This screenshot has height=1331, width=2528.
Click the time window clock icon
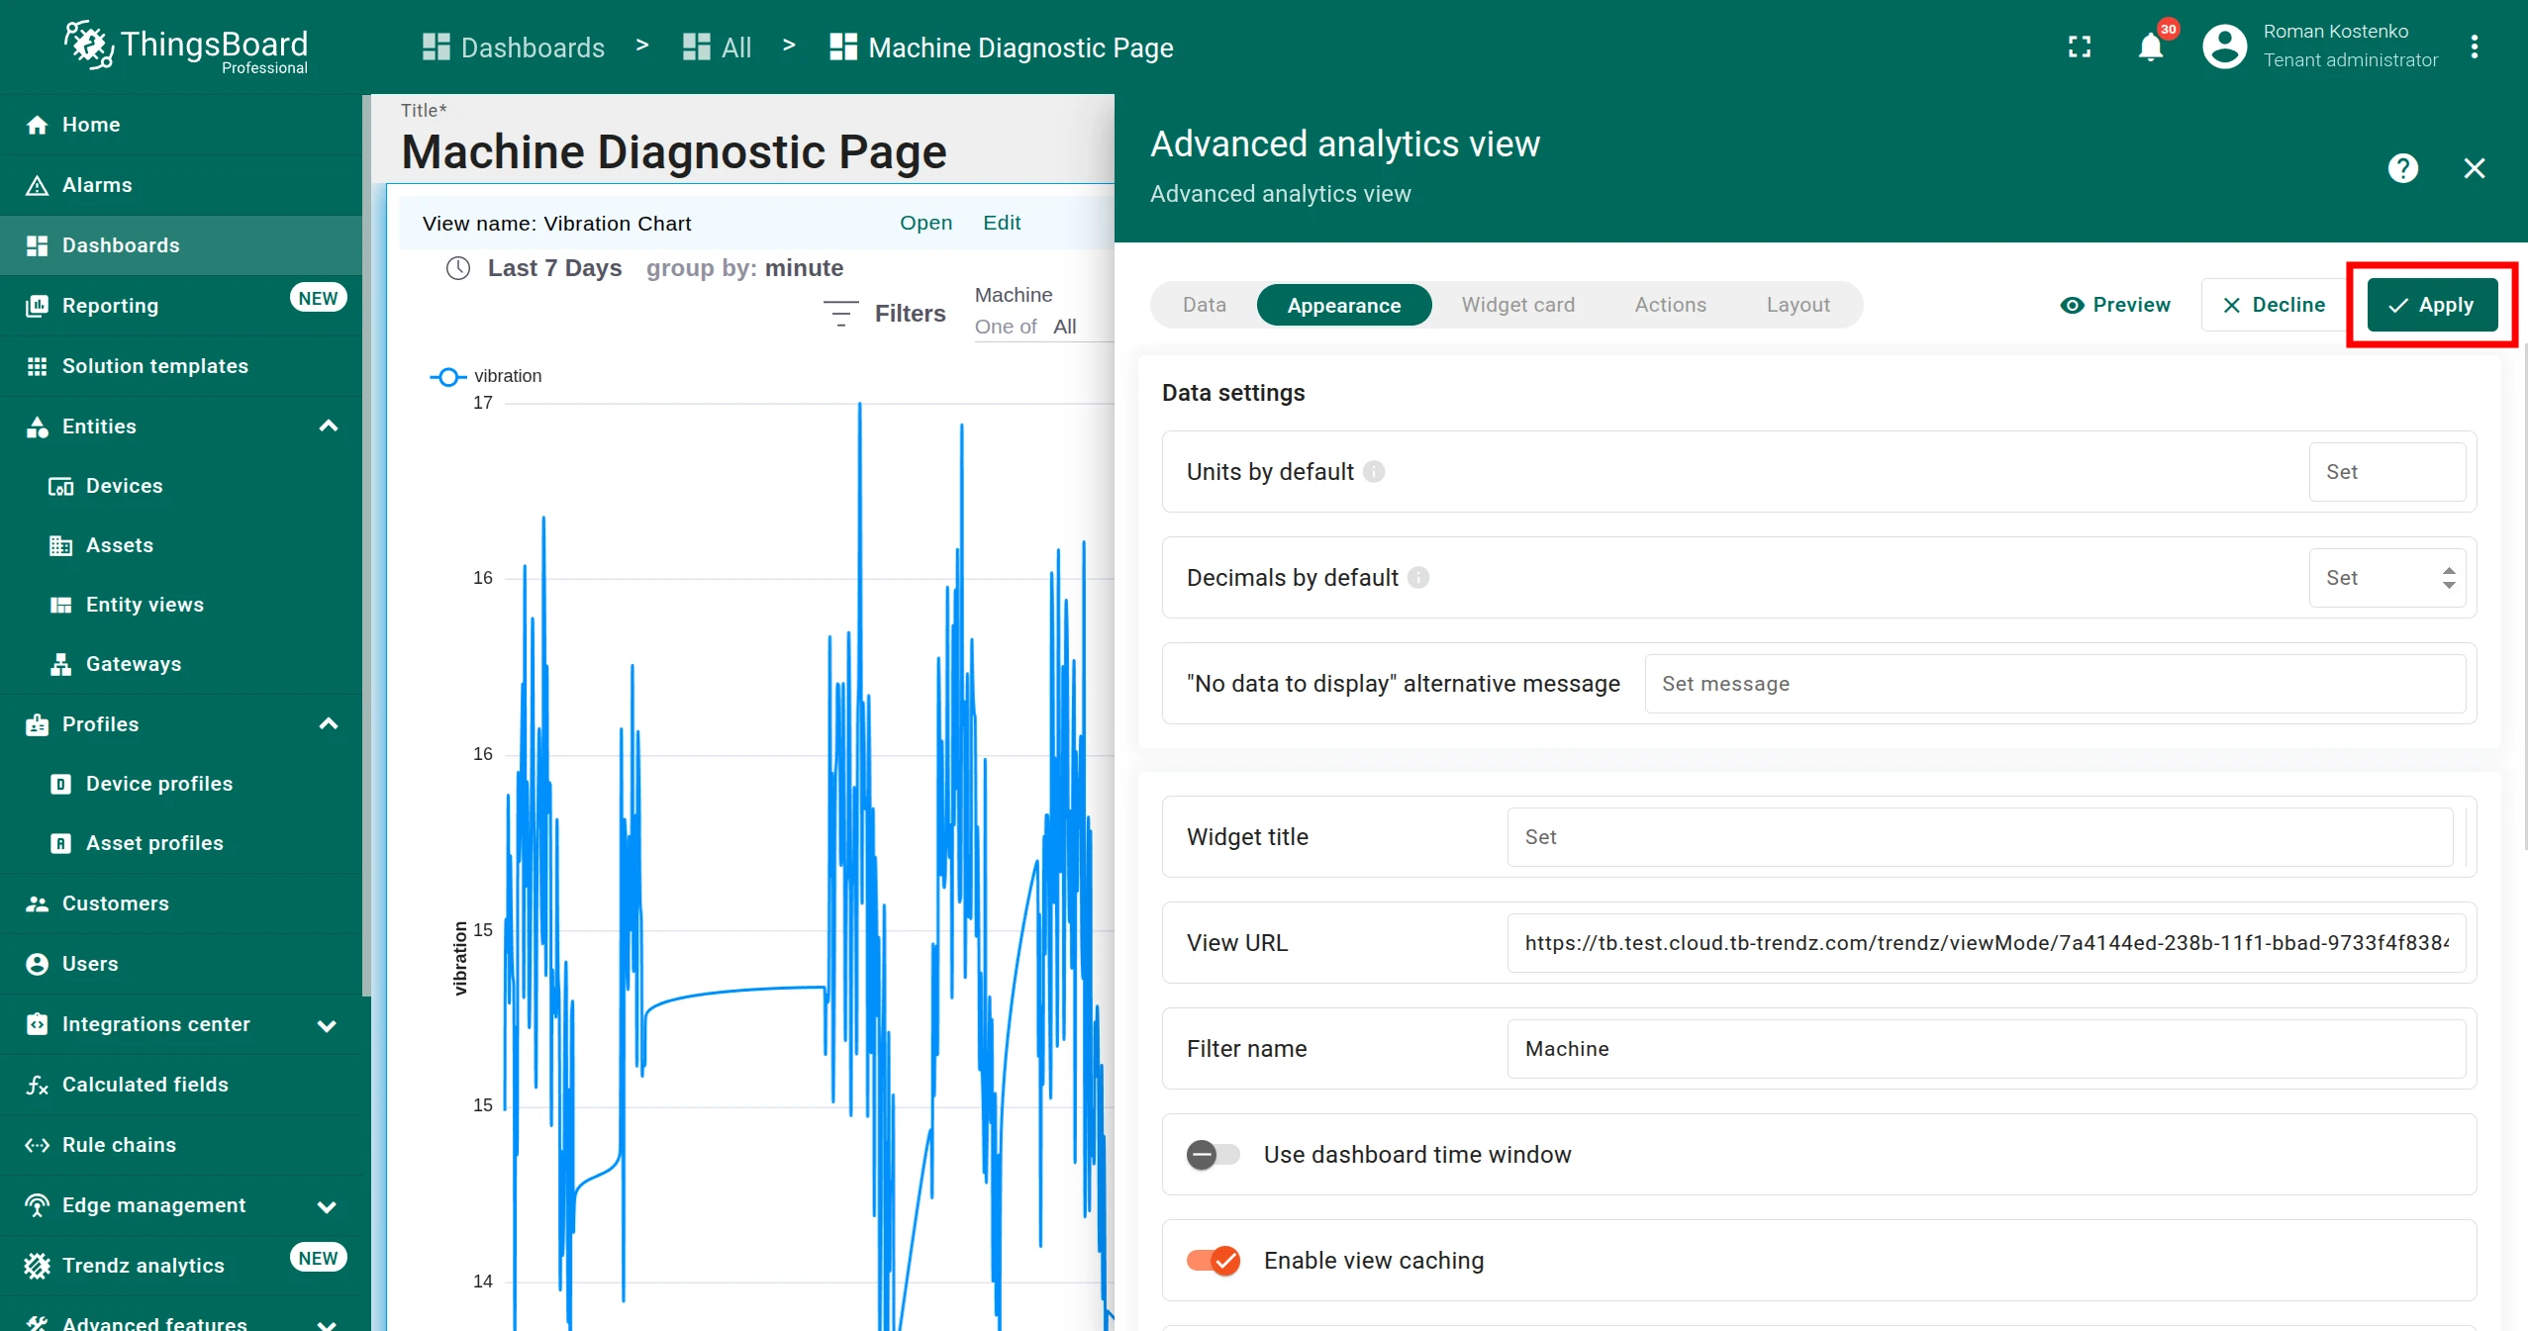click(x=458, y=268)
